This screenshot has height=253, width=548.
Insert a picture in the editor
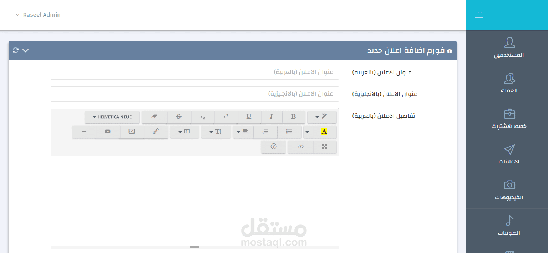point(132,131)
